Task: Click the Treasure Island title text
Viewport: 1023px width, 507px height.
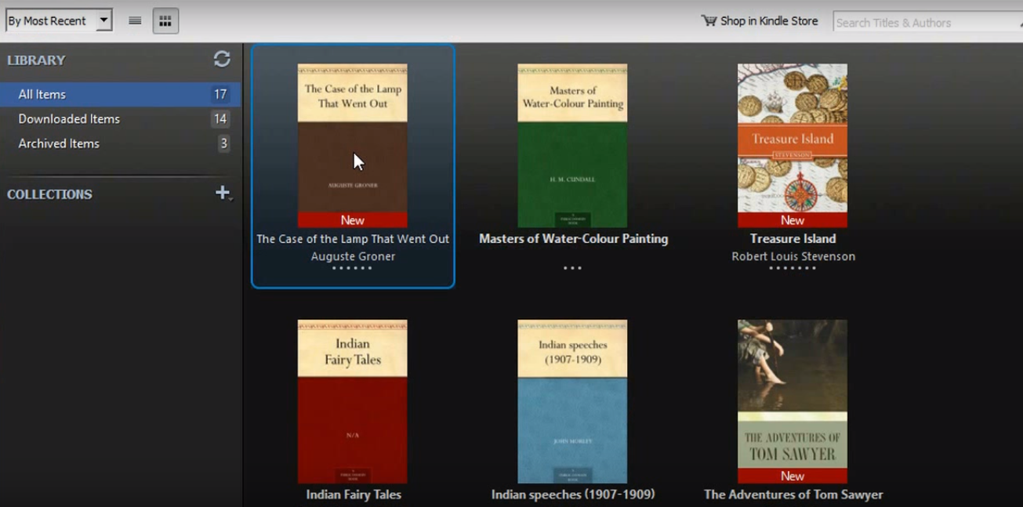Action: click(793, 239)
